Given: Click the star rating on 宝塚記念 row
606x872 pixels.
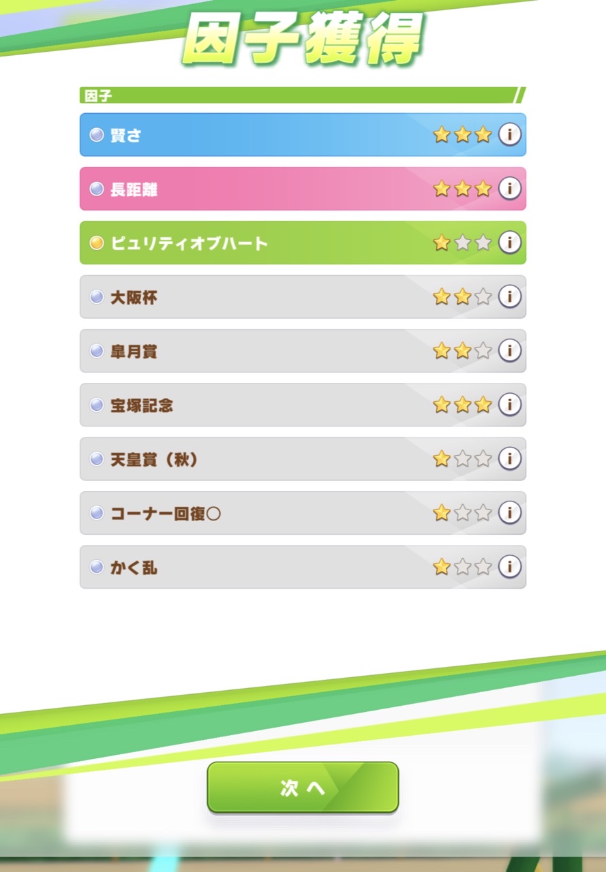Looking at the screenshot, I should point(462,405).
